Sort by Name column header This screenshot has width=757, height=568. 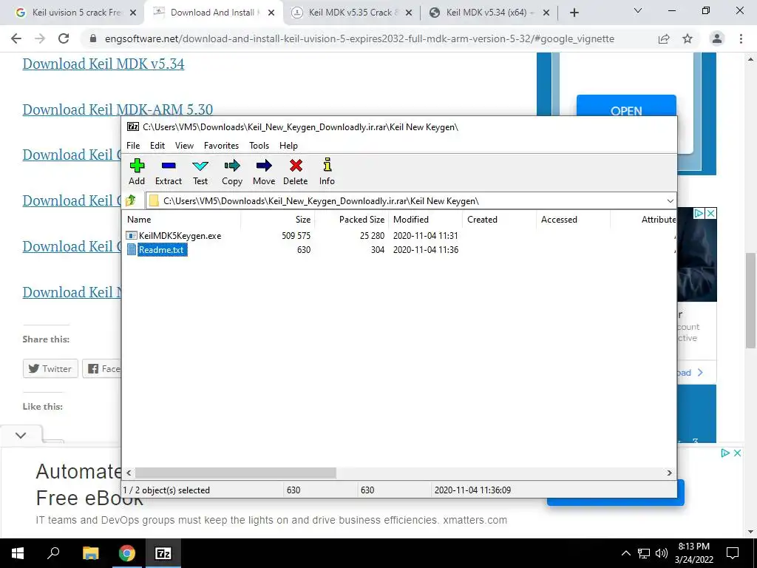(182, 219)
